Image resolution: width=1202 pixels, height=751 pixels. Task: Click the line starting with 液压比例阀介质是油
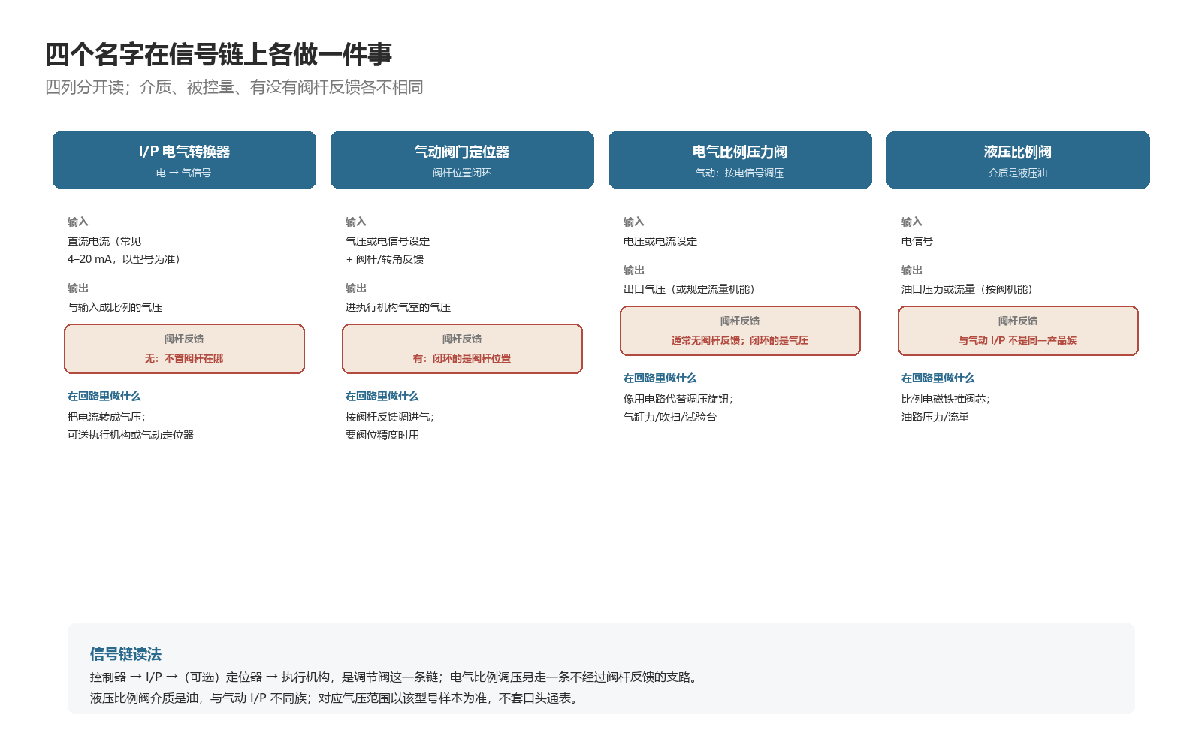(x=336, y=698)
